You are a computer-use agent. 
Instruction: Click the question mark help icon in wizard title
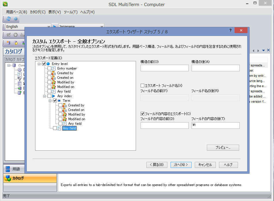coord(230,30)
